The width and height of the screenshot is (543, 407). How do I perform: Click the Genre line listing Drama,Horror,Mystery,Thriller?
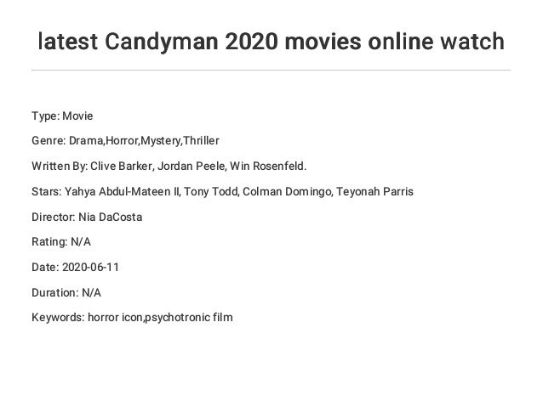pyautogui.click(x=125, y=141)
